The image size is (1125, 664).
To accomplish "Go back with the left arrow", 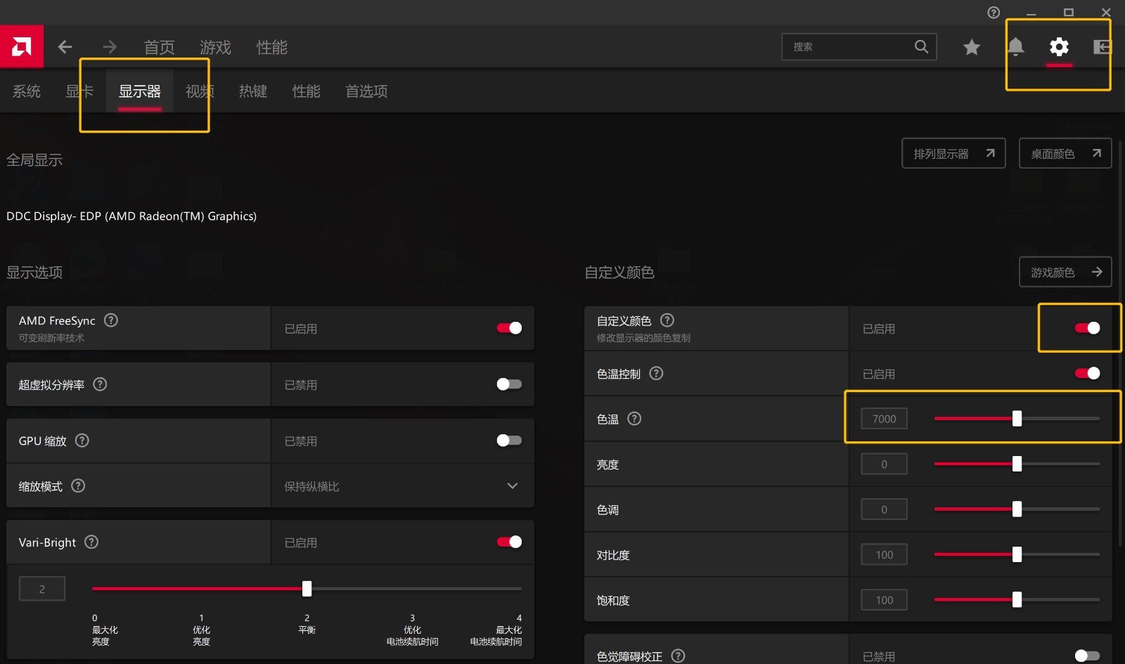I will tap(65, 47).
